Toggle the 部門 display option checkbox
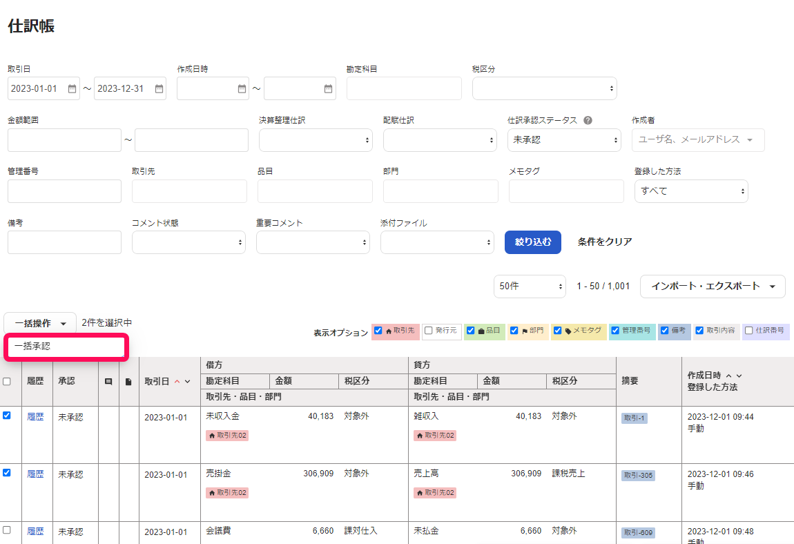The image size is (794, 544). pos(514,330)
